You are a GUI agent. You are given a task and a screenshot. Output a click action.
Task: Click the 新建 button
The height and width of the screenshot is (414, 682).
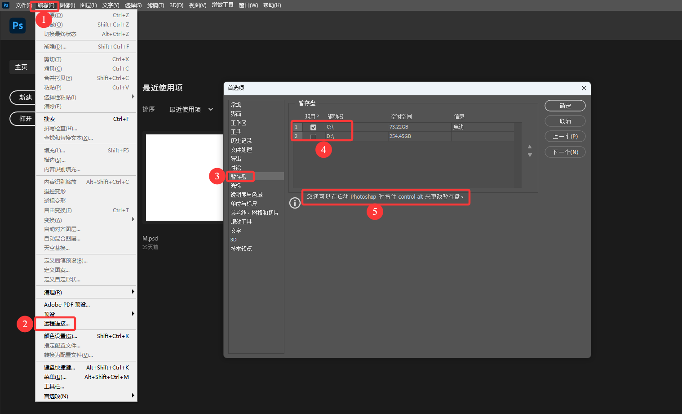23,98
